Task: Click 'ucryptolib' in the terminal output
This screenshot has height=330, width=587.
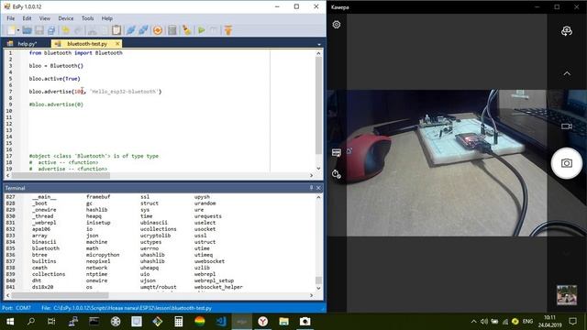Action: click(x=155, y=236)
